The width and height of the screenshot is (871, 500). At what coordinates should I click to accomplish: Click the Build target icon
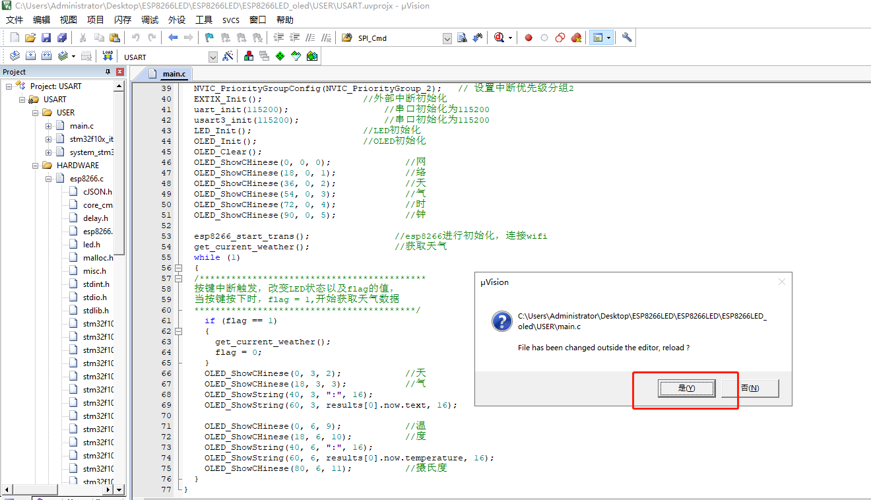tap(30, 55)
